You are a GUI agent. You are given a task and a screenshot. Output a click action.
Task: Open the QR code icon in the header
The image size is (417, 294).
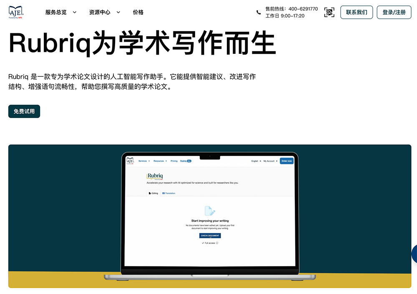(329, 13)
